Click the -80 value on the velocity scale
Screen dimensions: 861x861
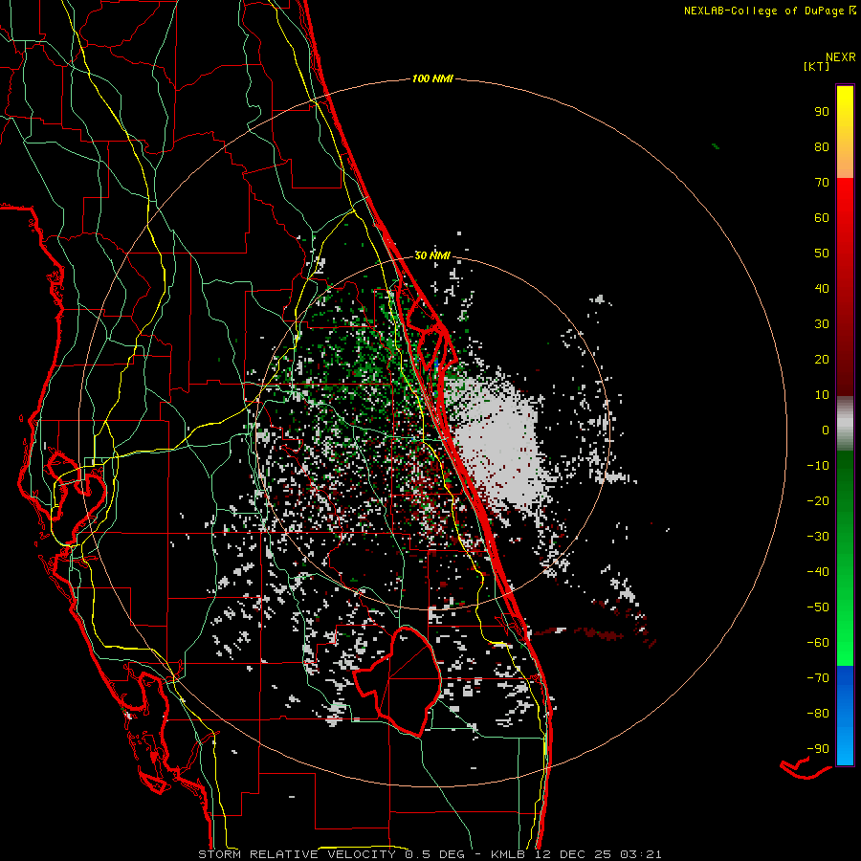[818, 714]
